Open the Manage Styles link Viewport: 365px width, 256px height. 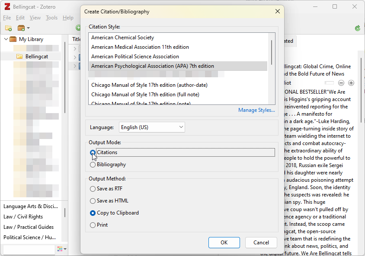pos(256,110)
